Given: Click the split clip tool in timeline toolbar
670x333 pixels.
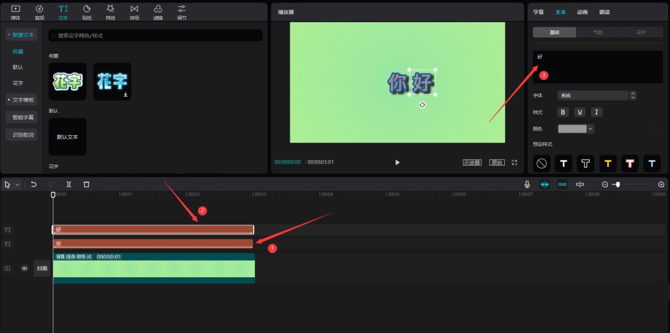Looking at the screenshot, I should pyautogui.click(x=69, y=184).
